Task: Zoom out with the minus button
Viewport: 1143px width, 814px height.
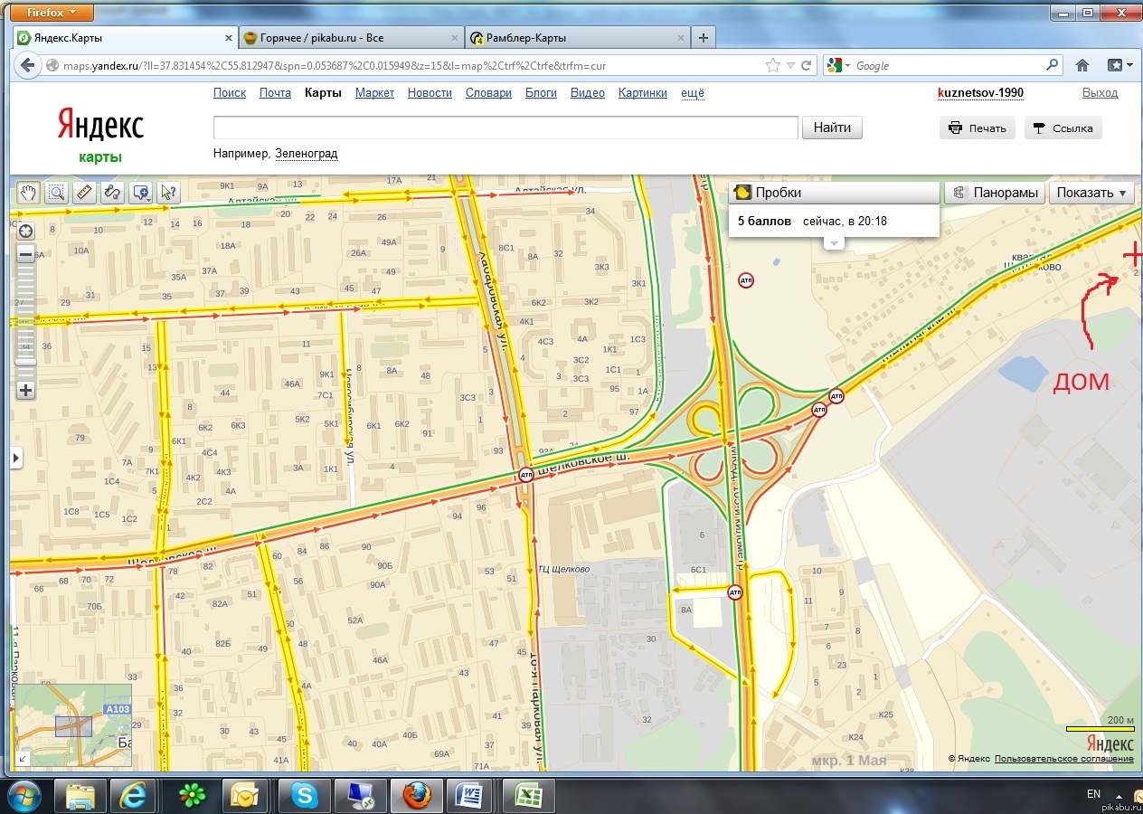Action: pos(26,255)
